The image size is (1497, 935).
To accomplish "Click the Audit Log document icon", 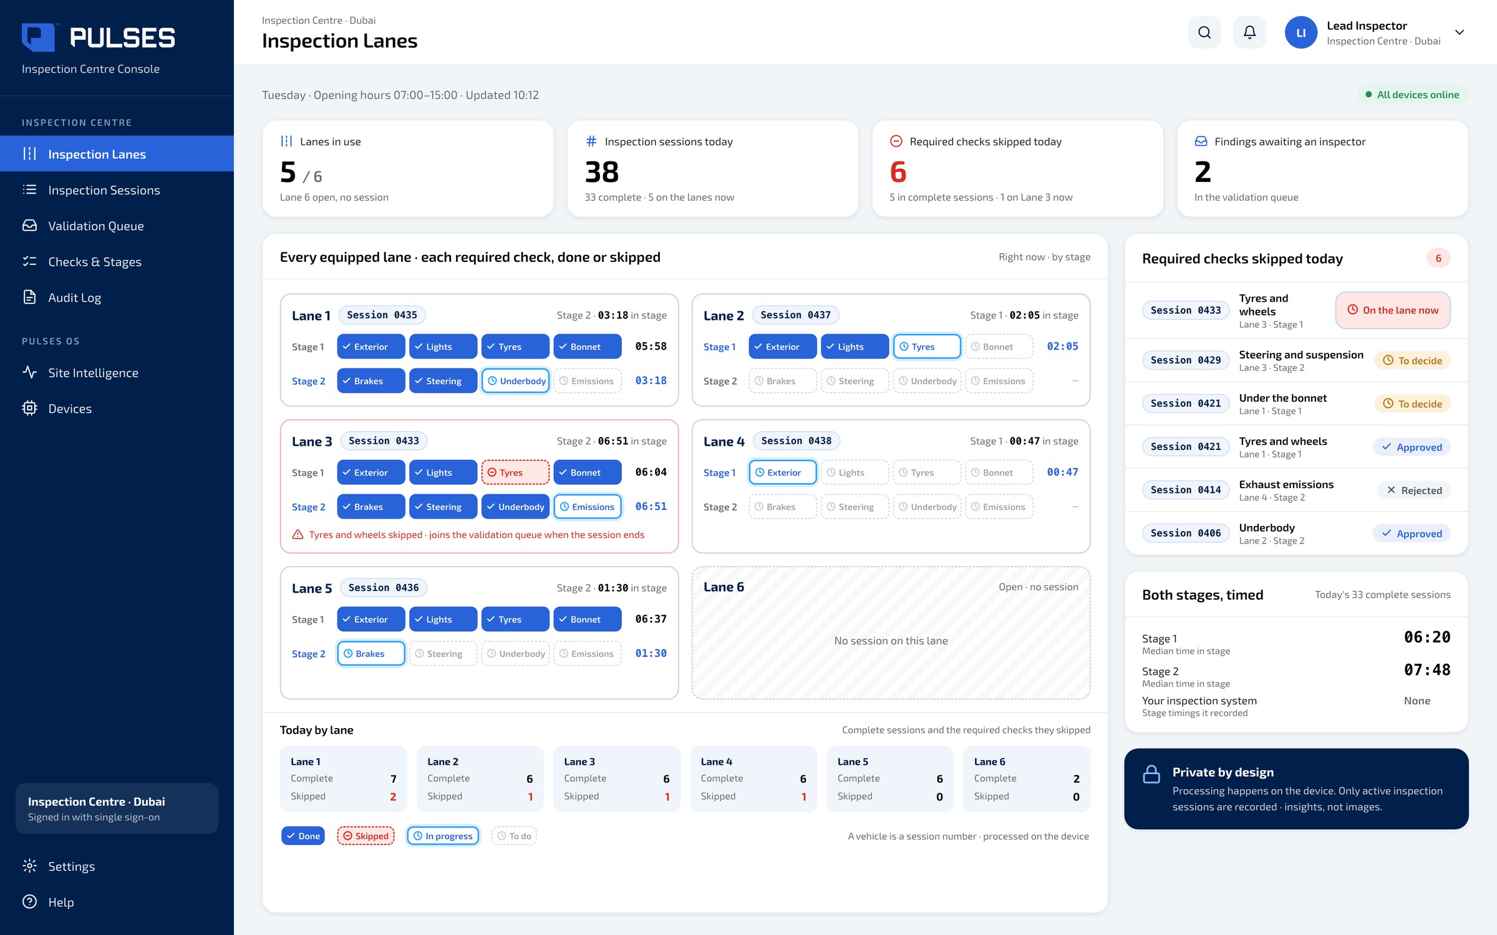I will point(29,297).
